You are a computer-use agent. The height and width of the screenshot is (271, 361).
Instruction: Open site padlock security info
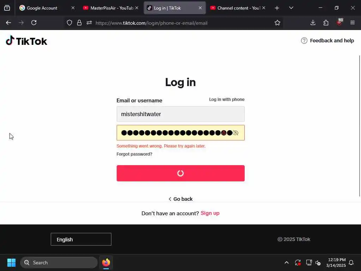79,23
